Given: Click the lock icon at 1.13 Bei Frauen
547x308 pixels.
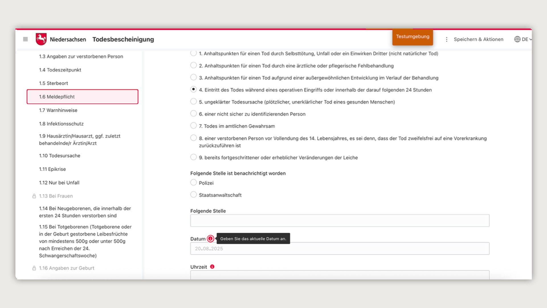Looking at the screenshot, I should (34, 196).
